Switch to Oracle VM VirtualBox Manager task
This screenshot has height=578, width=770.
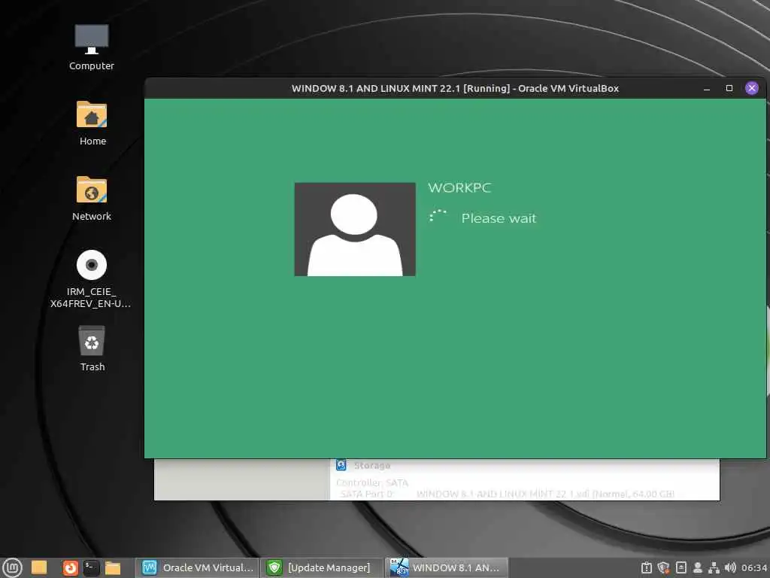(x=197, y=567)
